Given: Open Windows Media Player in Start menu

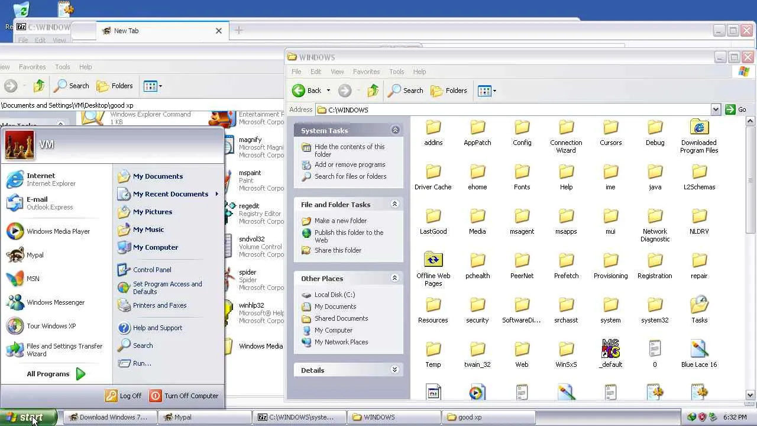Looking at the screenshot, I should tap(48, 231).
